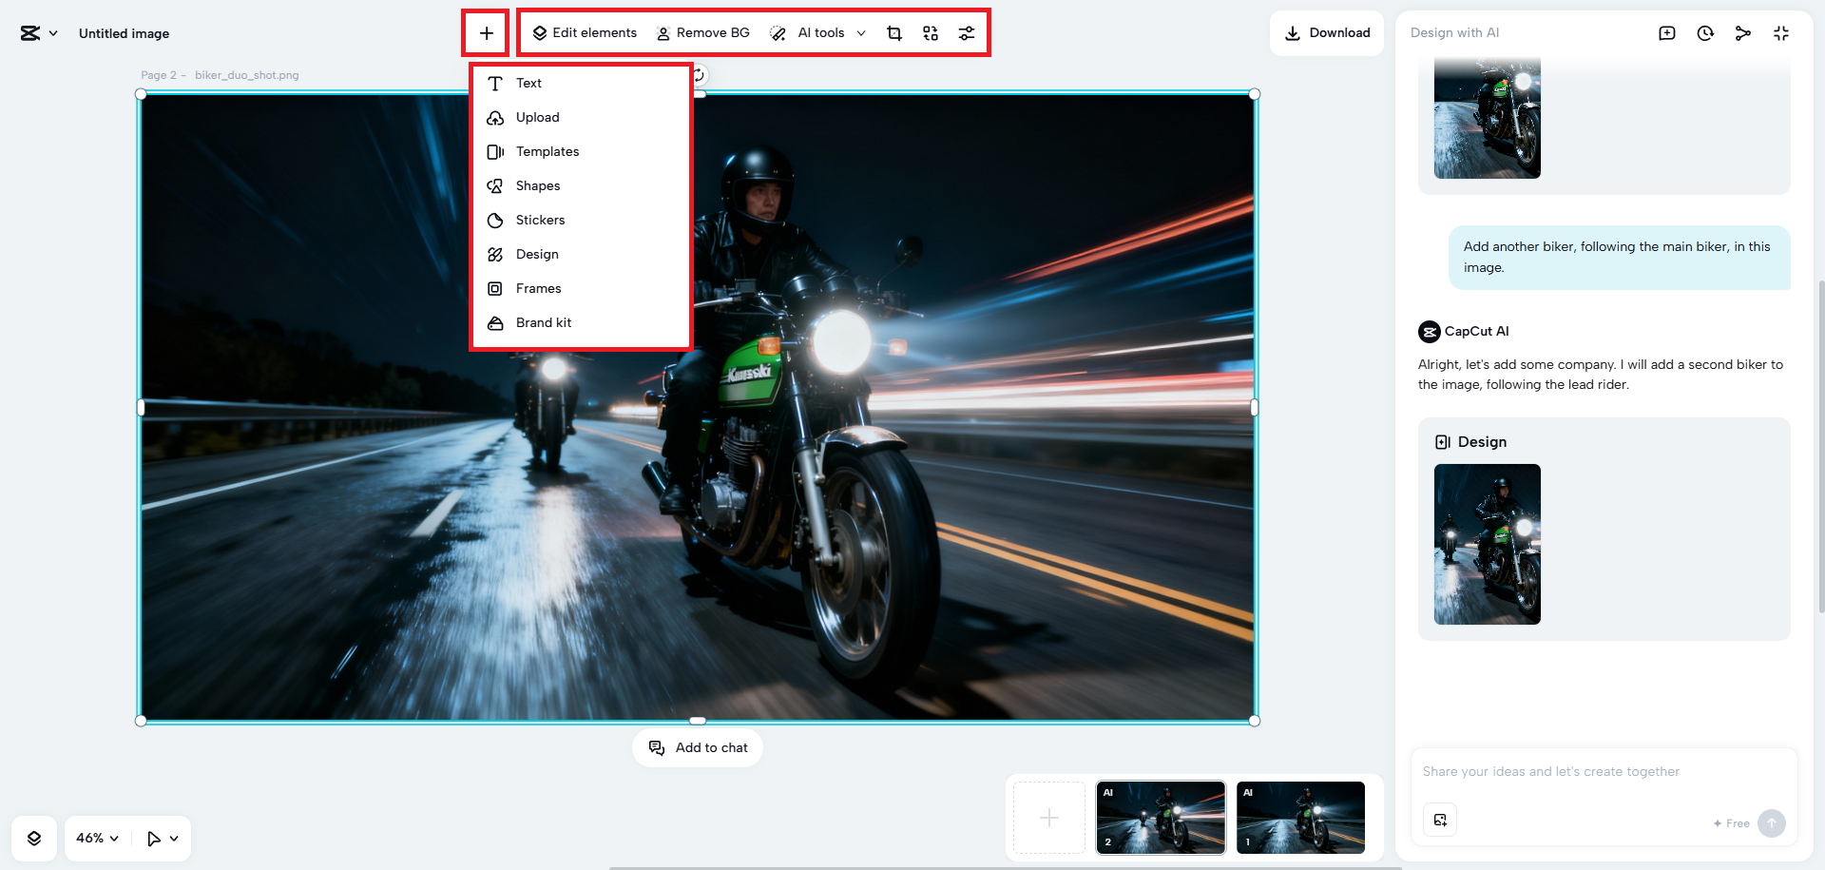Start a new chat in Design with AI
Viewport: 1825px width, 870px height.
1667,33
